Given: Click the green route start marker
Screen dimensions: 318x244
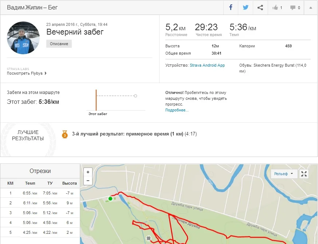Looking at the screenshot, I should coord(110,199).
